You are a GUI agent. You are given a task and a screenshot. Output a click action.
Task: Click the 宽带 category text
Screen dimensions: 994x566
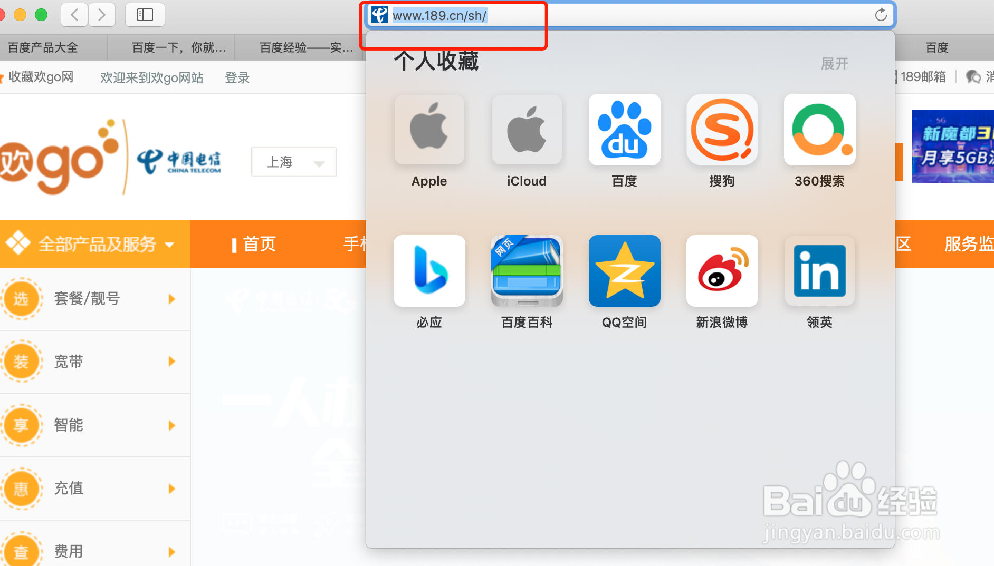point(69,362)
